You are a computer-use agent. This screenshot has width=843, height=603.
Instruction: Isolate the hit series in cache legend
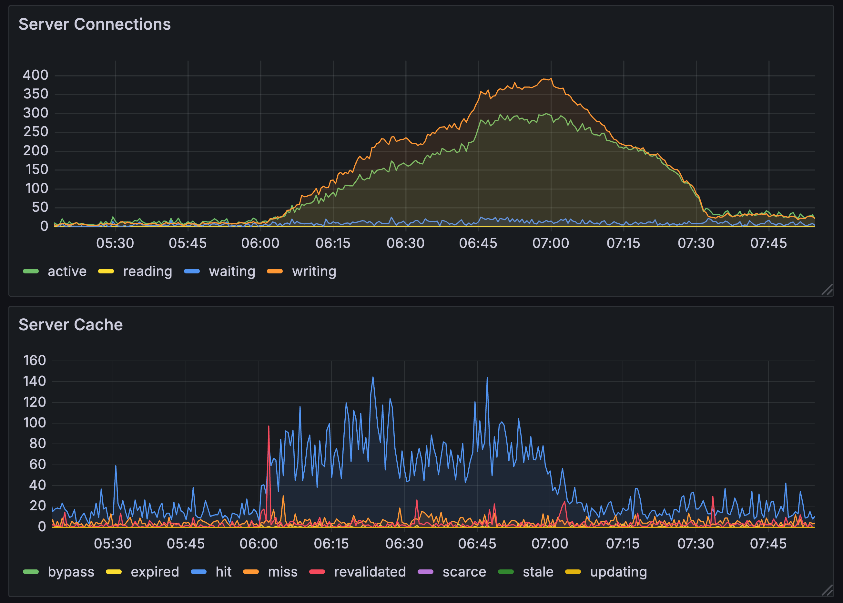click(223, 572)
